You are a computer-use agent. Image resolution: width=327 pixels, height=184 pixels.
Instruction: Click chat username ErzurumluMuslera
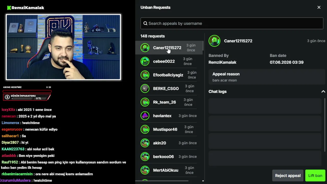15,180
